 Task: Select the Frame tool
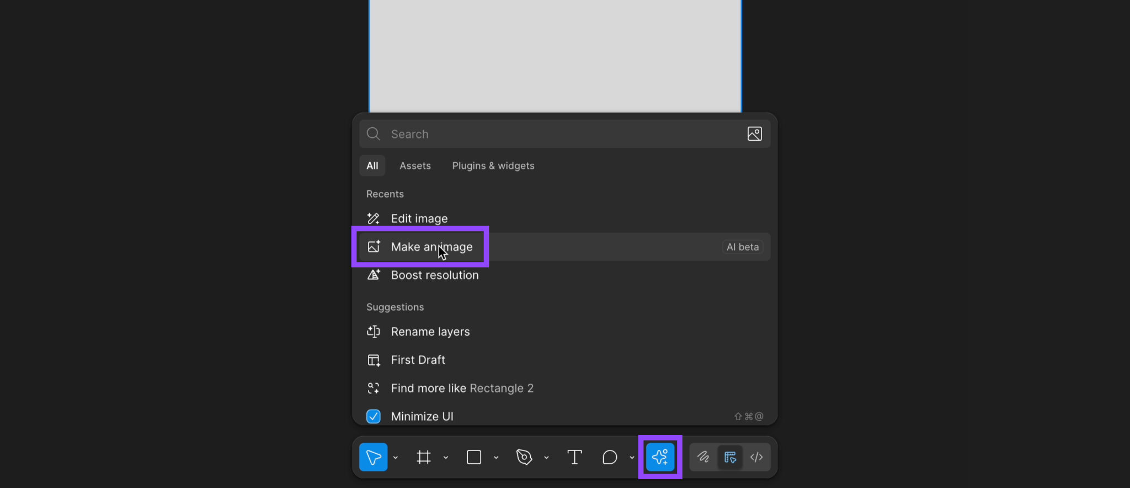tap(424, 457)
